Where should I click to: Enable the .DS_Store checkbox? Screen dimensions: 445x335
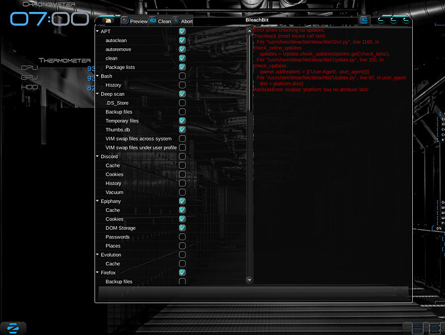pyautogui.click(x=182, y=103)
